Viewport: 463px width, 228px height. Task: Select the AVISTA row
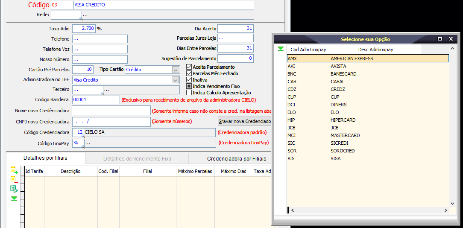(x=368, y=66)
